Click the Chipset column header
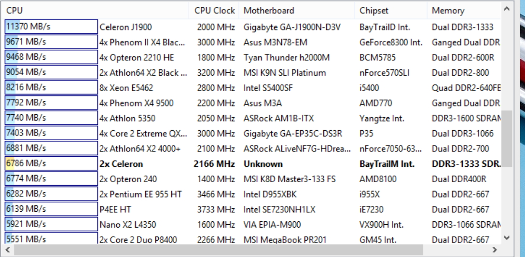The height and width of the screenshot is (257, 525). [x=391, y=11]
